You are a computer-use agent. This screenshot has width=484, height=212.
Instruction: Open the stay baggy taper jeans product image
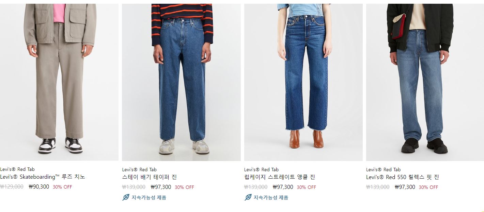click(181, 82)
